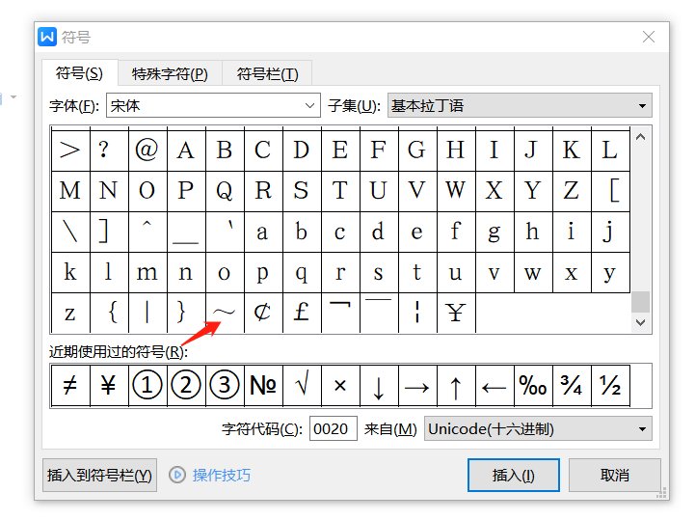
Task: Select the left curly brace {
Action: point(109,313)
